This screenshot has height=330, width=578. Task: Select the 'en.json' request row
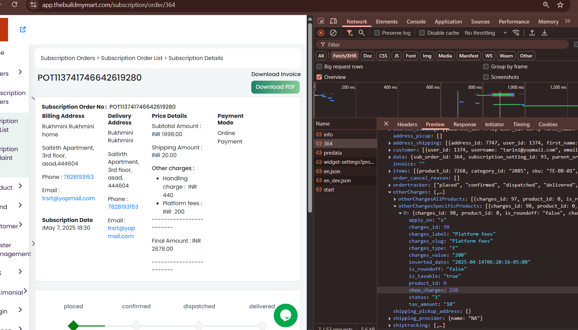click(345, 171)
